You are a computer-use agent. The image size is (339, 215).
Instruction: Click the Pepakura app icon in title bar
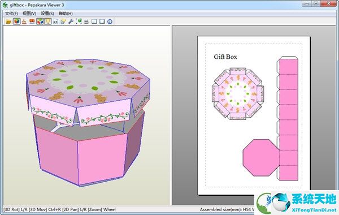point(5,5)
